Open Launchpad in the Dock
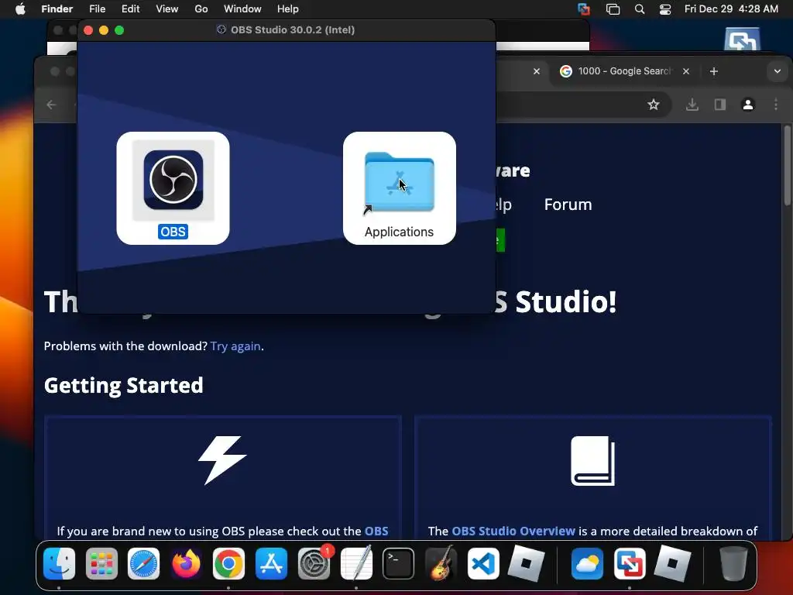793x595 pixels. tap(101, 563)
